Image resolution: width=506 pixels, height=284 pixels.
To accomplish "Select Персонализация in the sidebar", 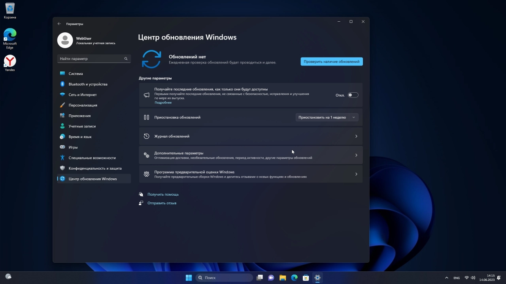I will point(94,105).
